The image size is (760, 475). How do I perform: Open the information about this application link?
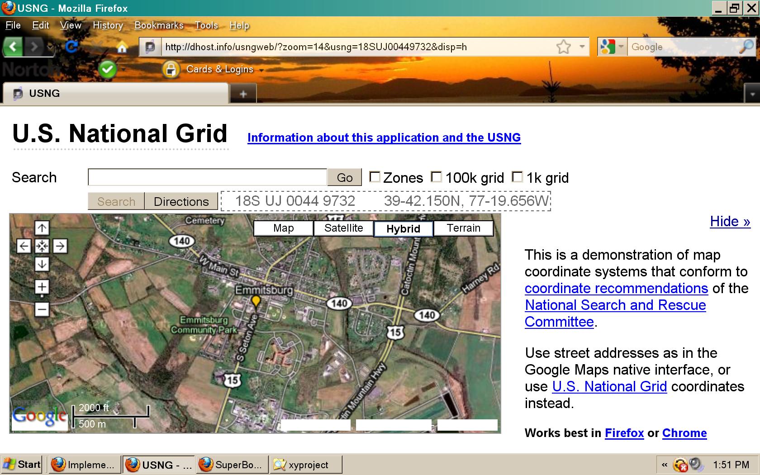click(x=384, y=138)
